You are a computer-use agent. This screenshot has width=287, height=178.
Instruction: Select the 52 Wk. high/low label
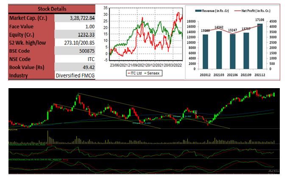[x=28, y=43]
